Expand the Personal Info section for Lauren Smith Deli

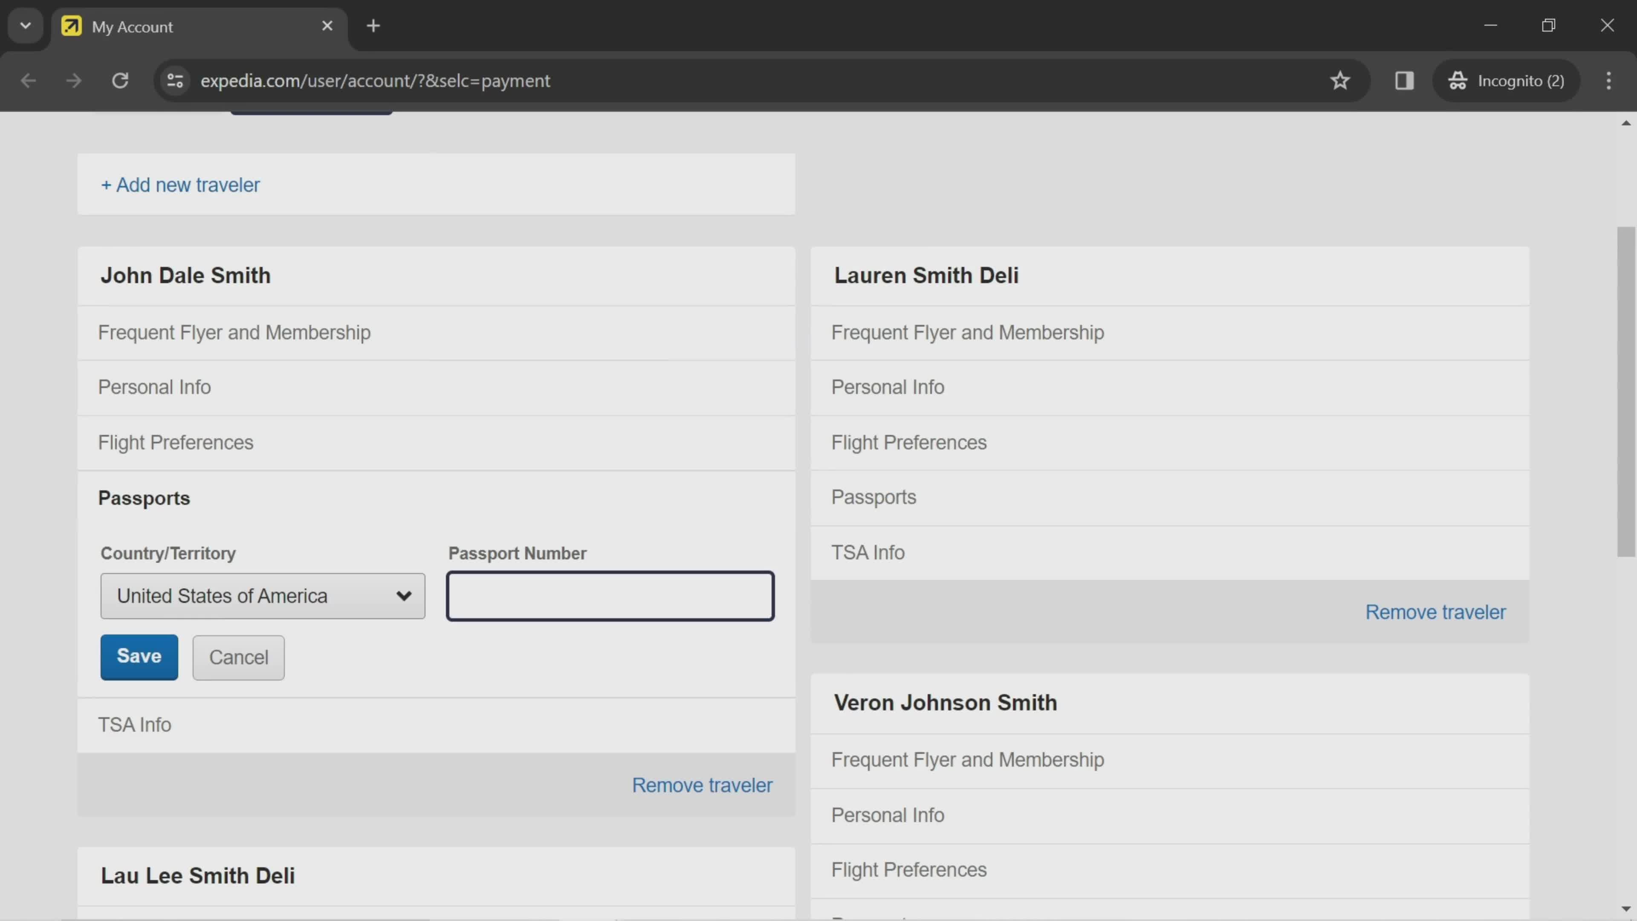(887, 387)
